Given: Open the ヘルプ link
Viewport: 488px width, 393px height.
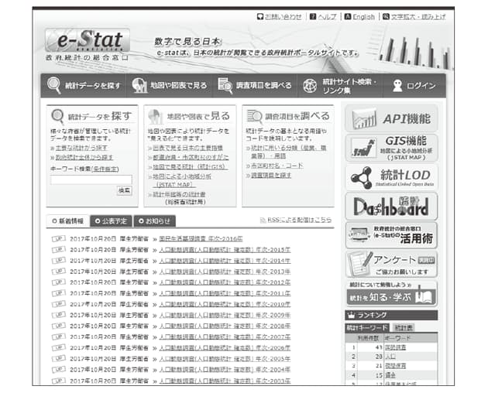Looking at the screenshot, I should click(323, 16).
